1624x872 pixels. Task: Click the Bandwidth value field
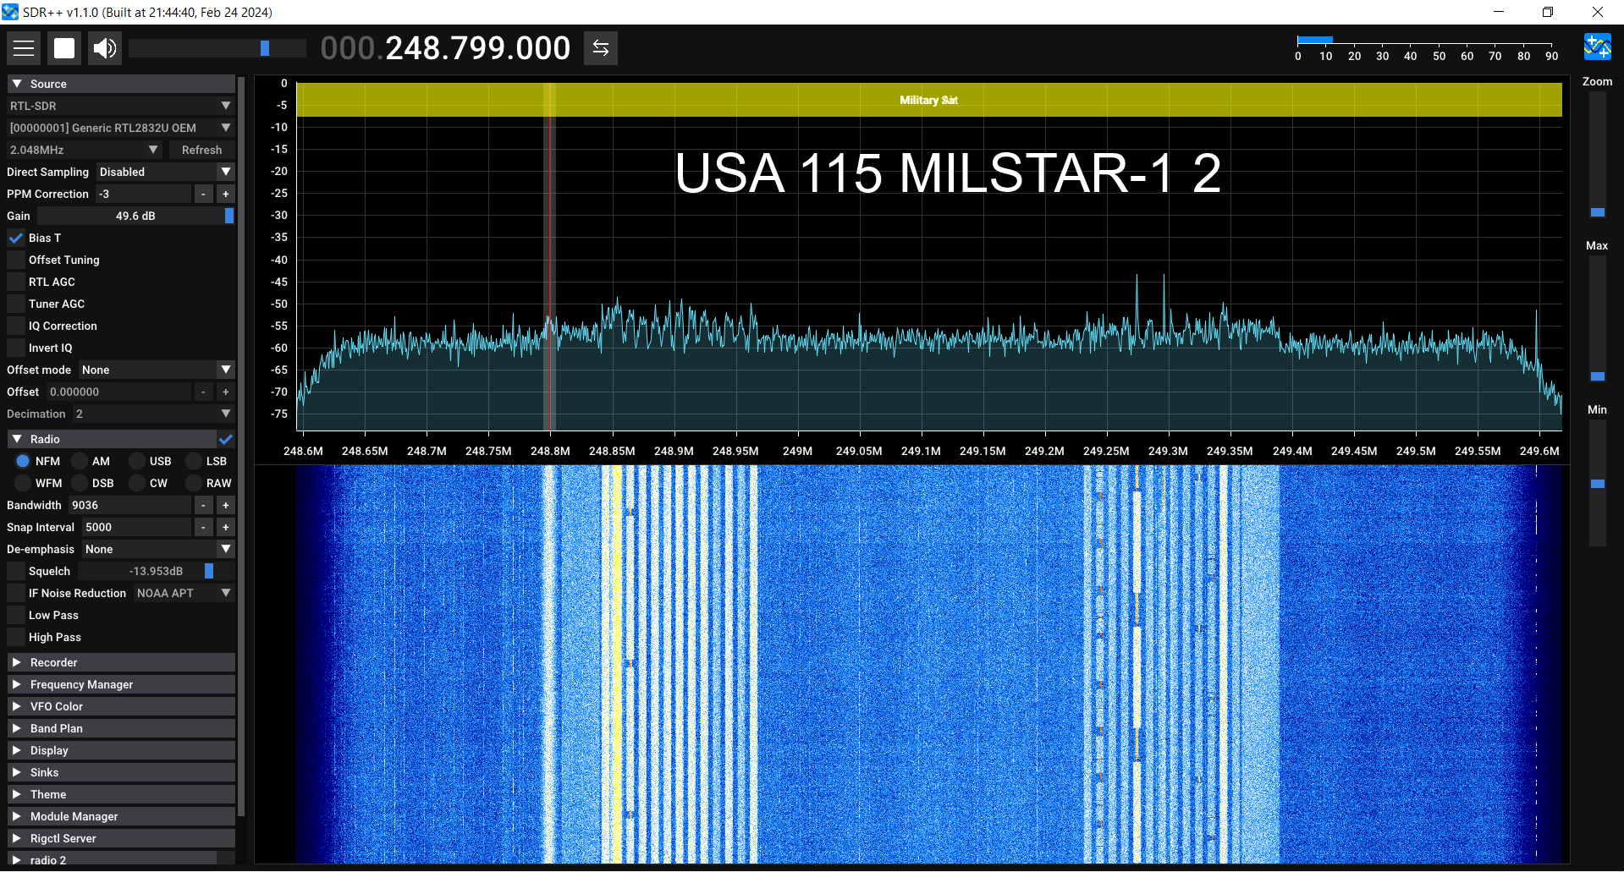tap(130, 505)
